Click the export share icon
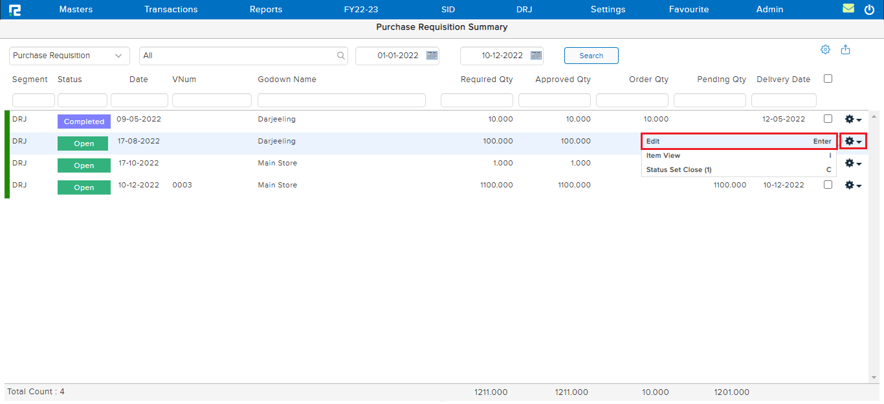Screen dimensions: 884x404 click(x=845, y=50)
